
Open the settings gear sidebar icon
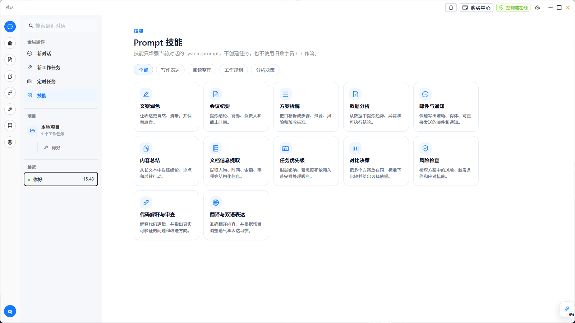10,142
